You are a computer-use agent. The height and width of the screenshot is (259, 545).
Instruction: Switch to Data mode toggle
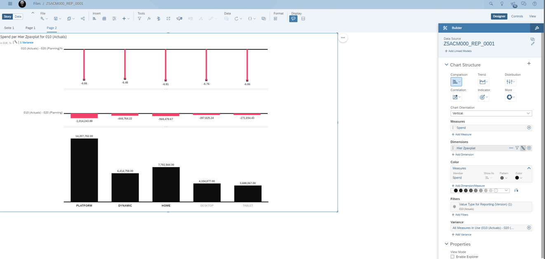pos(18,16)
